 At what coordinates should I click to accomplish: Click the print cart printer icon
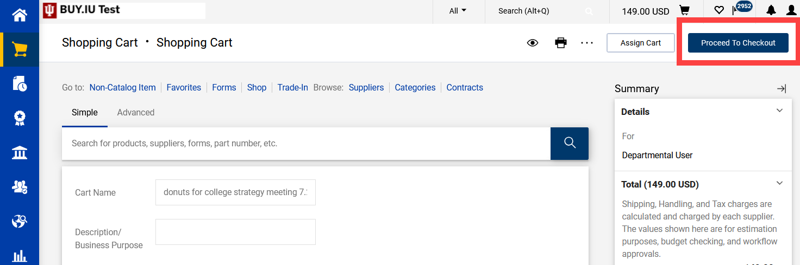point(561,43)
